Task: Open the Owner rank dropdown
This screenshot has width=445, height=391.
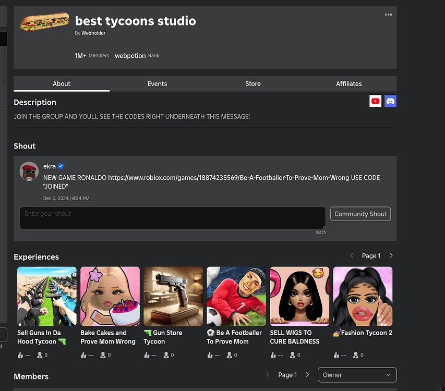Action: [x=357, y=375]
